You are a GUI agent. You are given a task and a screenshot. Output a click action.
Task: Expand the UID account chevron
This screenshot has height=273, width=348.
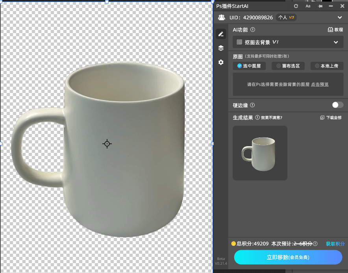coord(340,17)
